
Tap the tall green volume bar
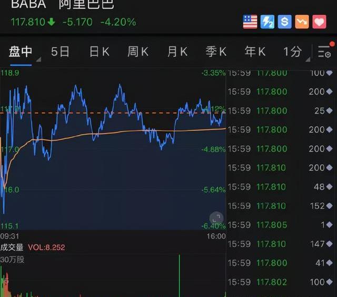click(x=180, y=275)
